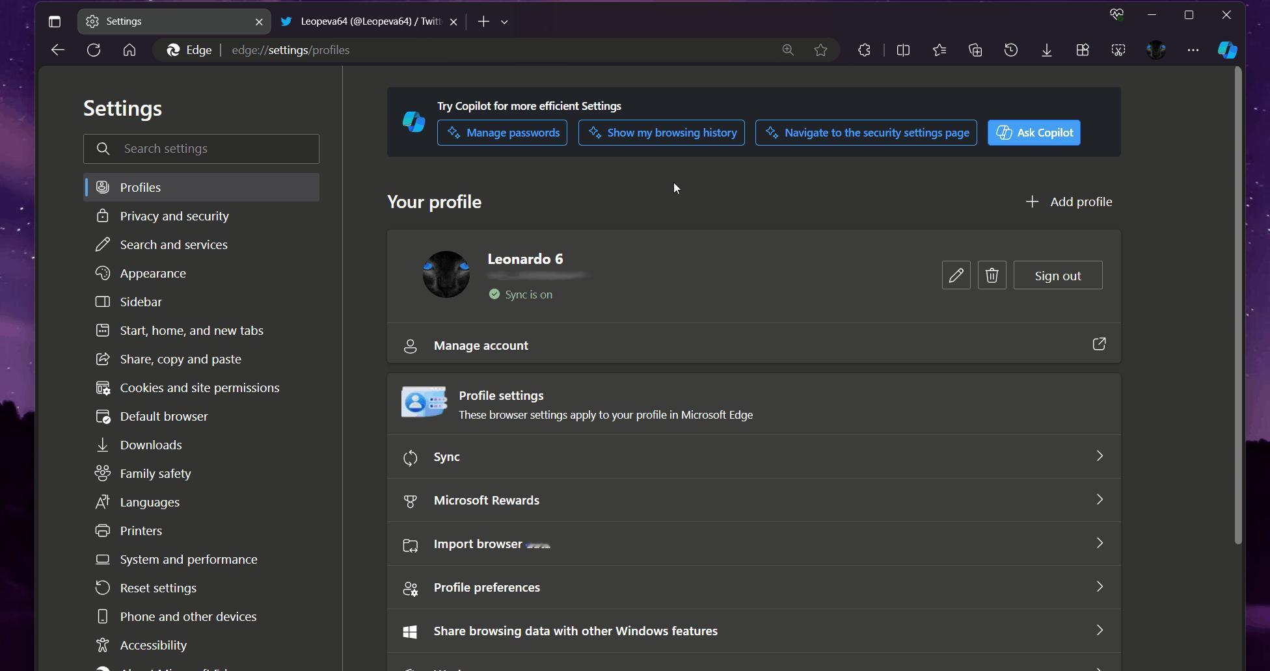Add this page to favorites star

point(821,50)
